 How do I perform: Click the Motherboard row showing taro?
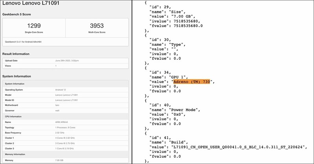click(x=65, y=105)
